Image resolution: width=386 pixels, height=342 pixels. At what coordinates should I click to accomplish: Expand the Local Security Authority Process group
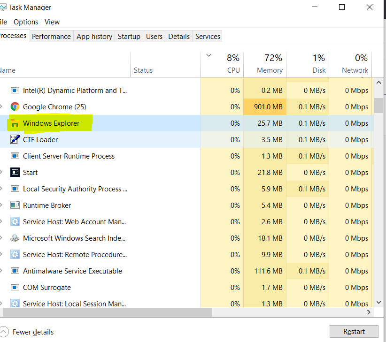coord(1,189)
